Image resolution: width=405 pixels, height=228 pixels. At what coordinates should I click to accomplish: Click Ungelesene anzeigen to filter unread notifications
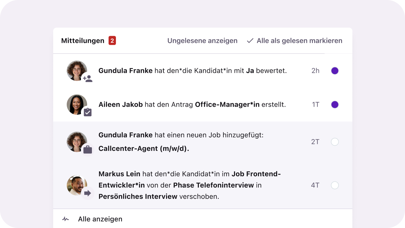[202, 41]
